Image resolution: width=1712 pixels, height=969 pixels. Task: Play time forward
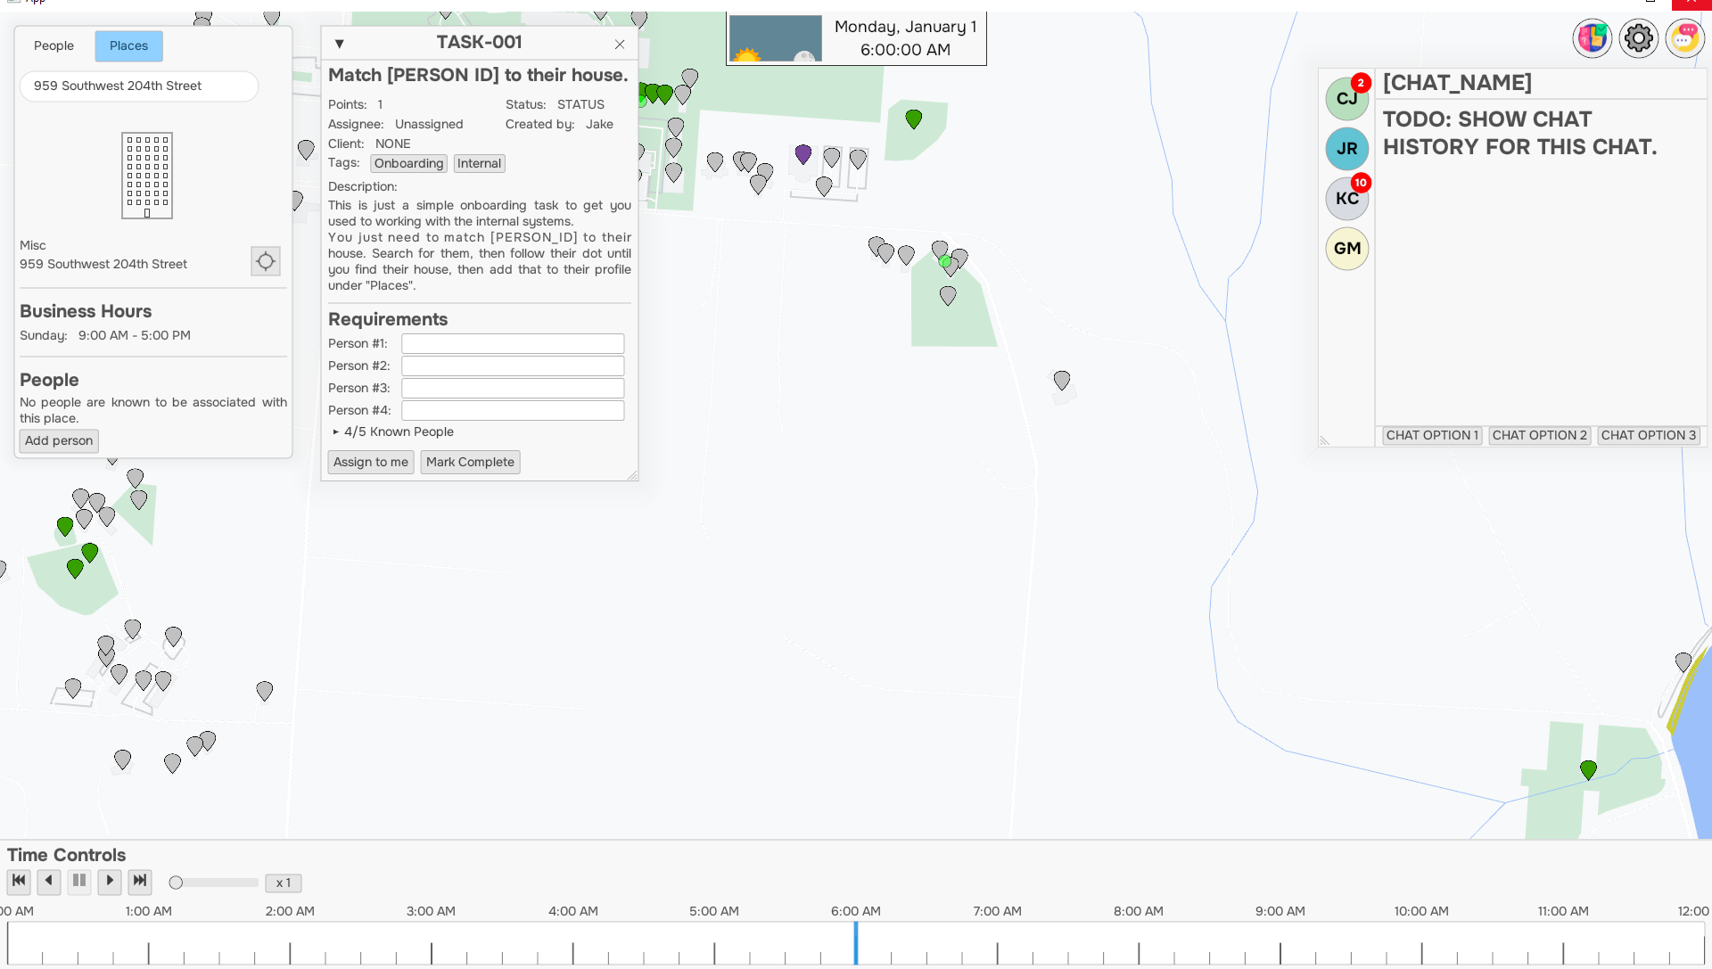pyautogui.click(x=110, y=882)
